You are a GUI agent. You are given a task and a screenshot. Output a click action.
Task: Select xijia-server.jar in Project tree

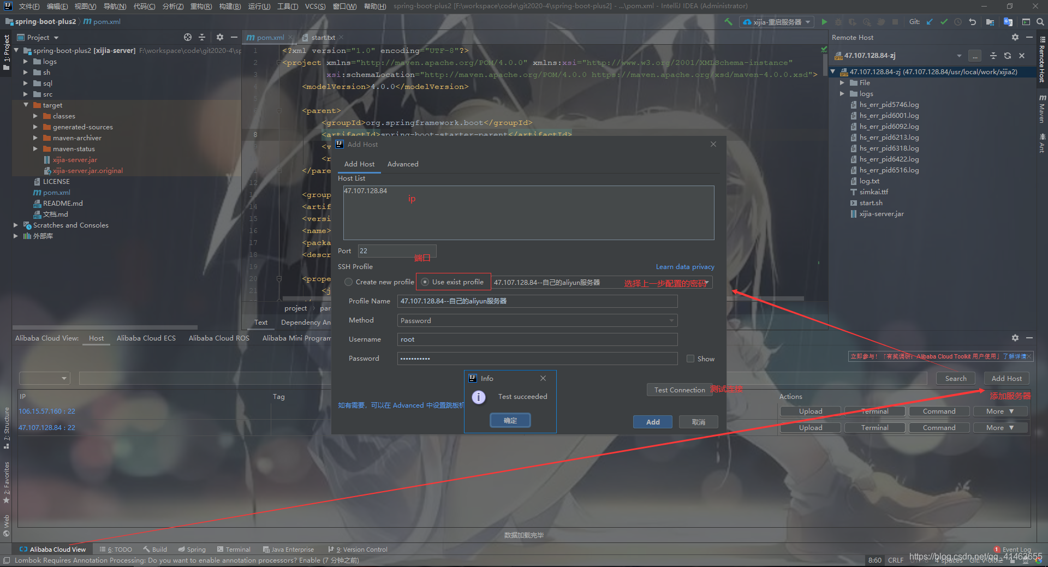coord(75,160)
